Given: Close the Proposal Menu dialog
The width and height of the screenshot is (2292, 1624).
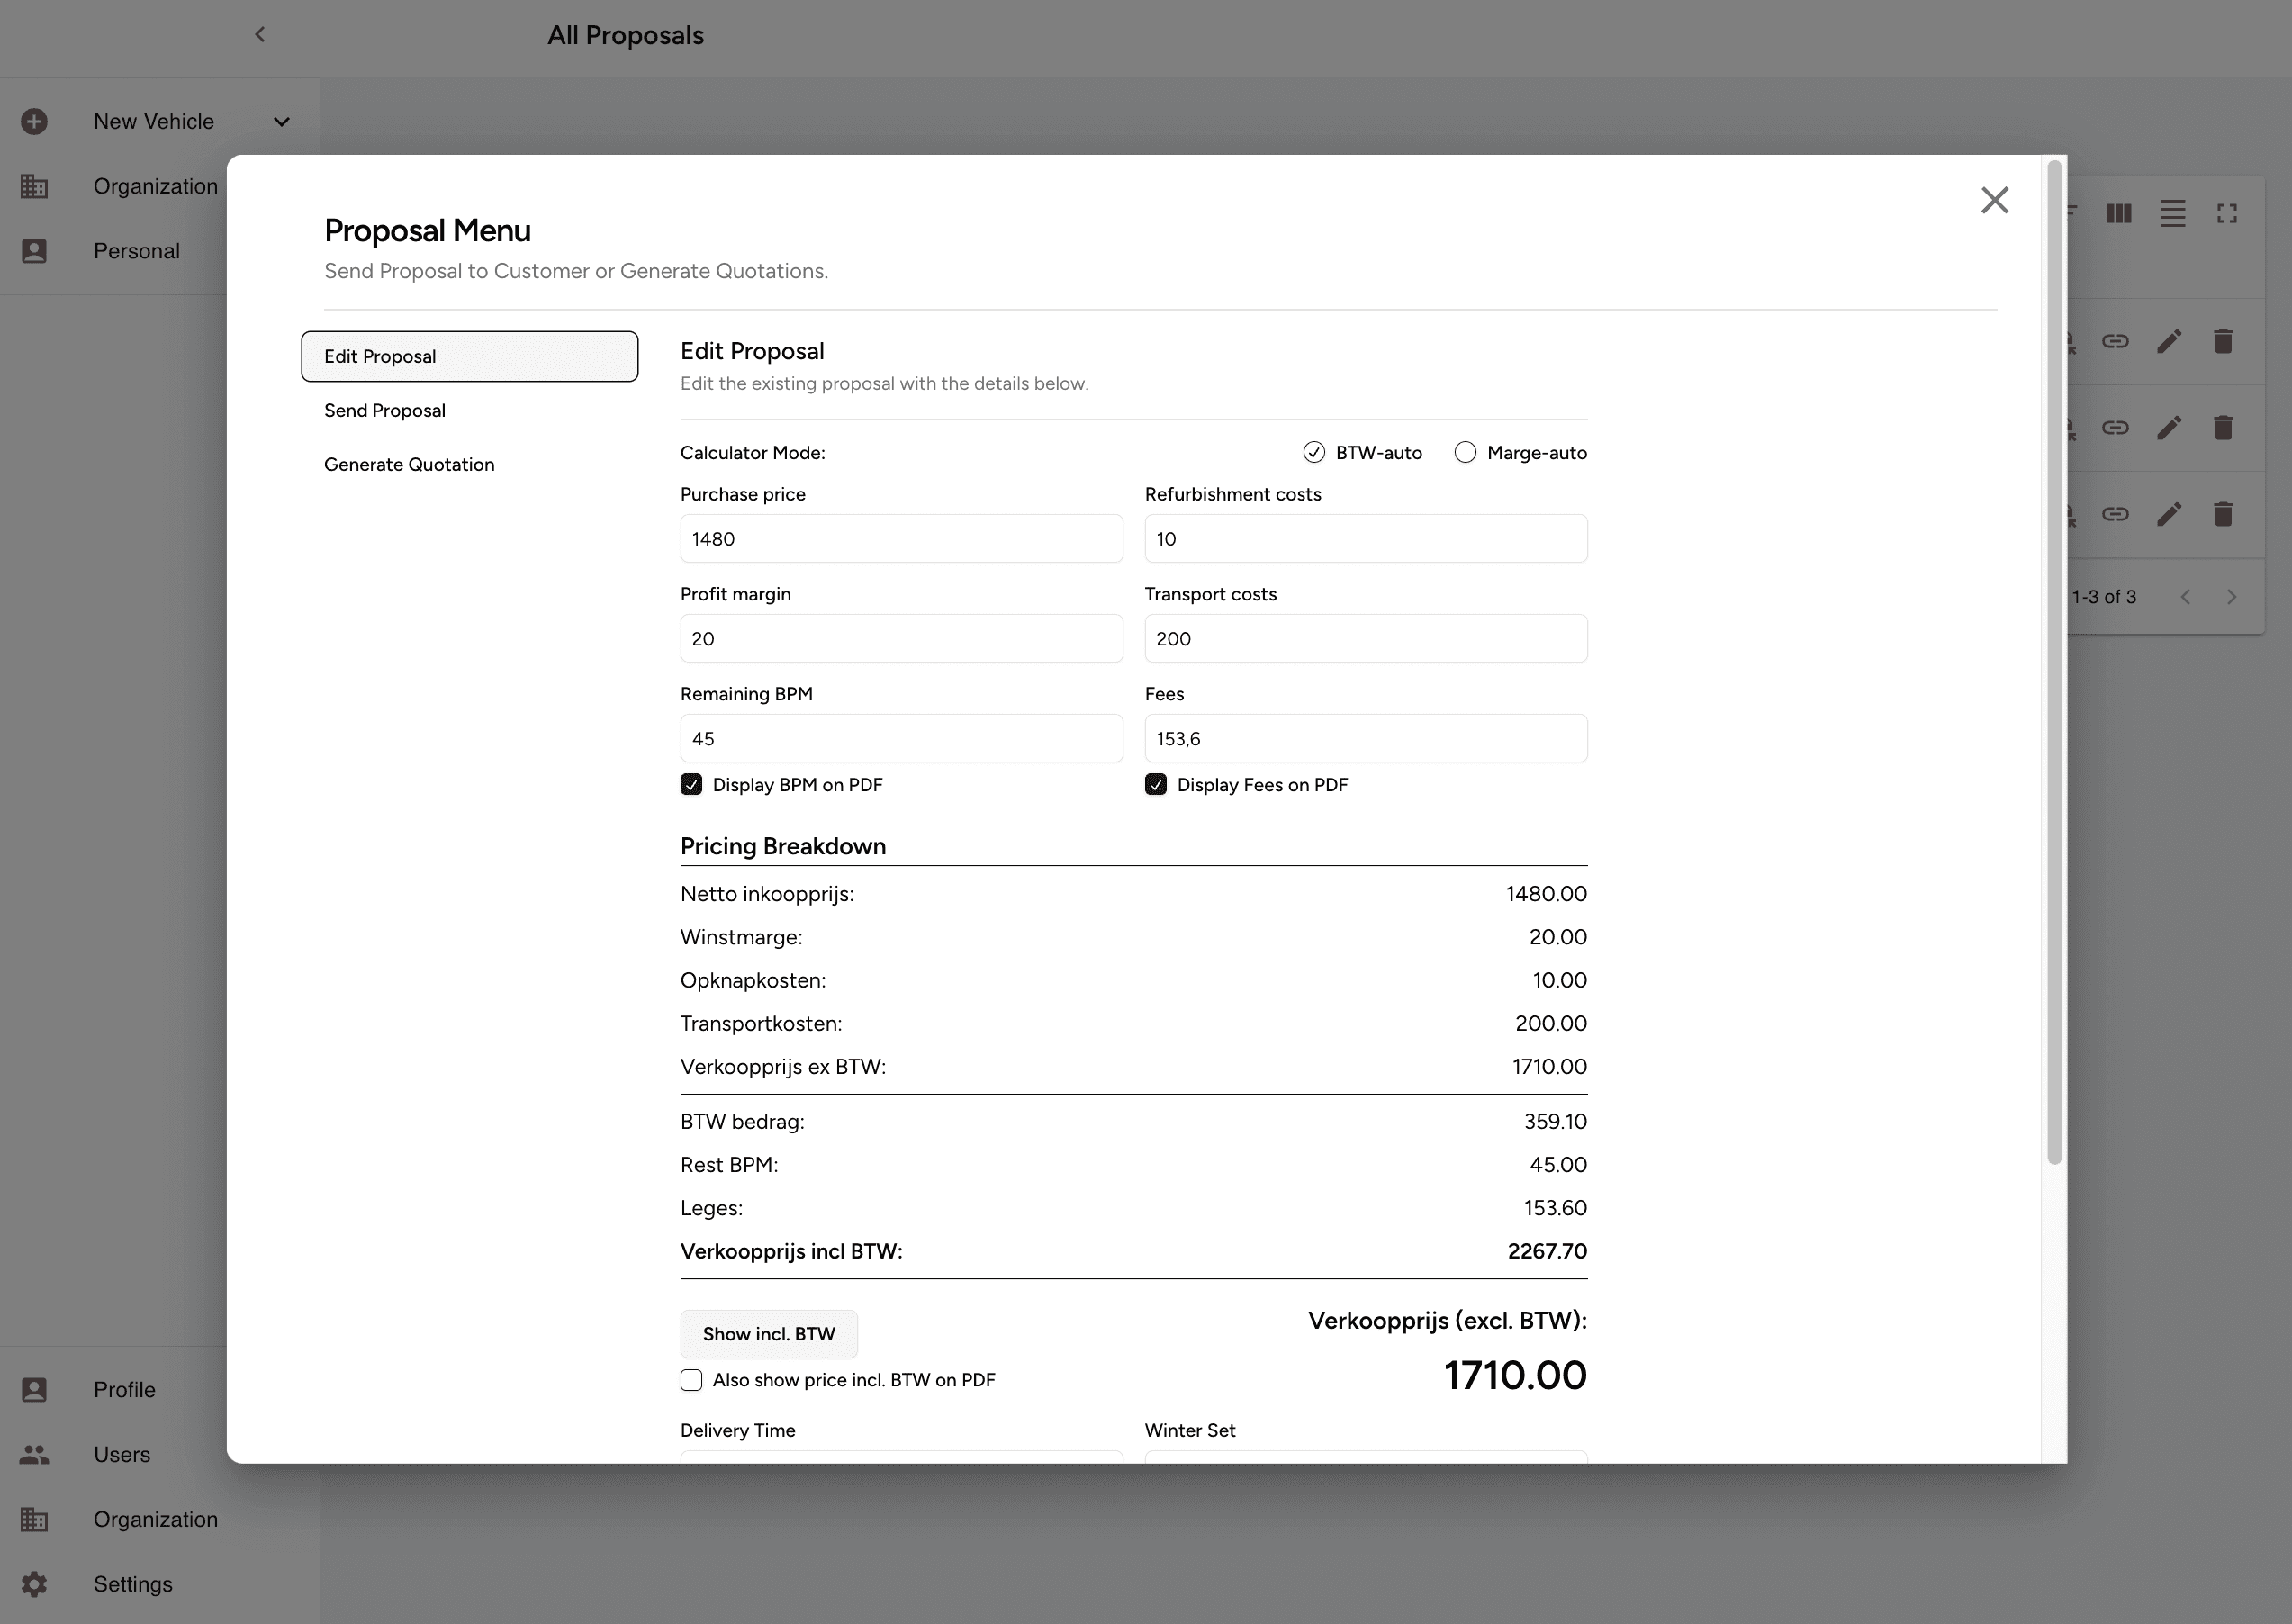Looking at the screenshot, I should [x=1995, y=200].
